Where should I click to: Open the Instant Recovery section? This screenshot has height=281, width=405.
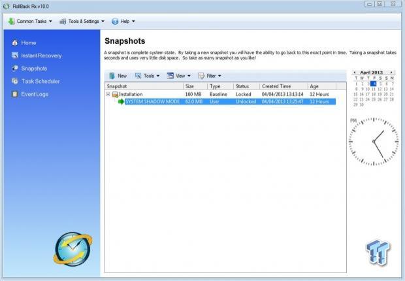[x=41, y=56]
